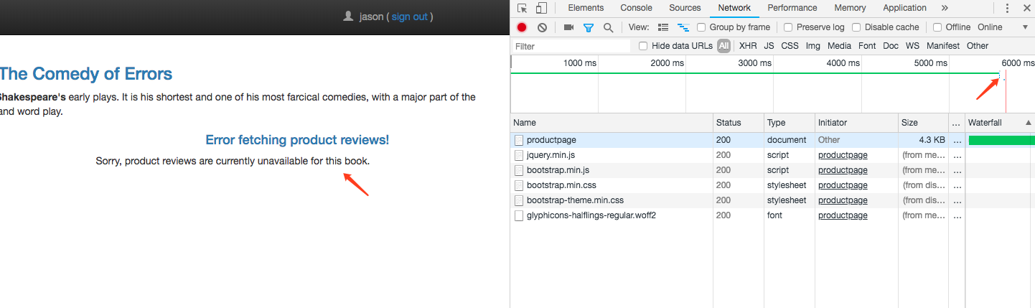Check the Disable cache option
The height and width of the screenshot is (308, 1035).
[857, 27]
